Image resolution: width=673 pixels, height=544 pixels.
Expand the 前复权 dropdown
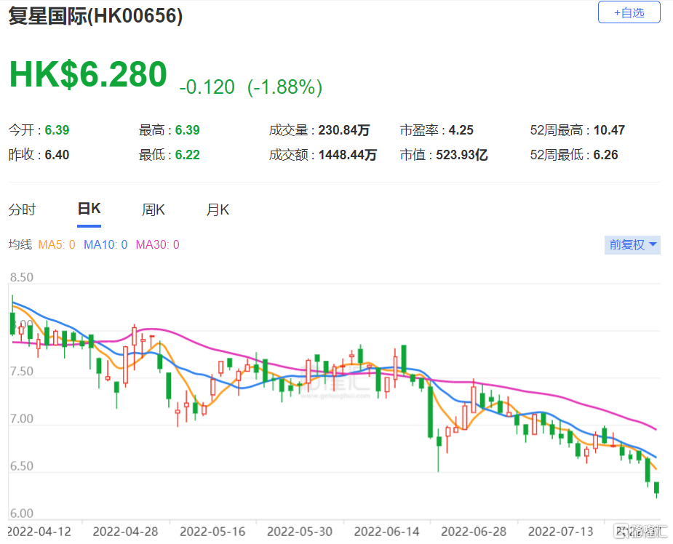point(632,245)
